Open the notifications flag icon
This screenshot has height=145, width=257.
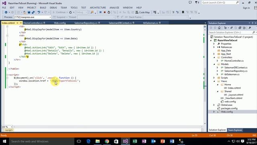pyautogui.click(x=197, y=2)
